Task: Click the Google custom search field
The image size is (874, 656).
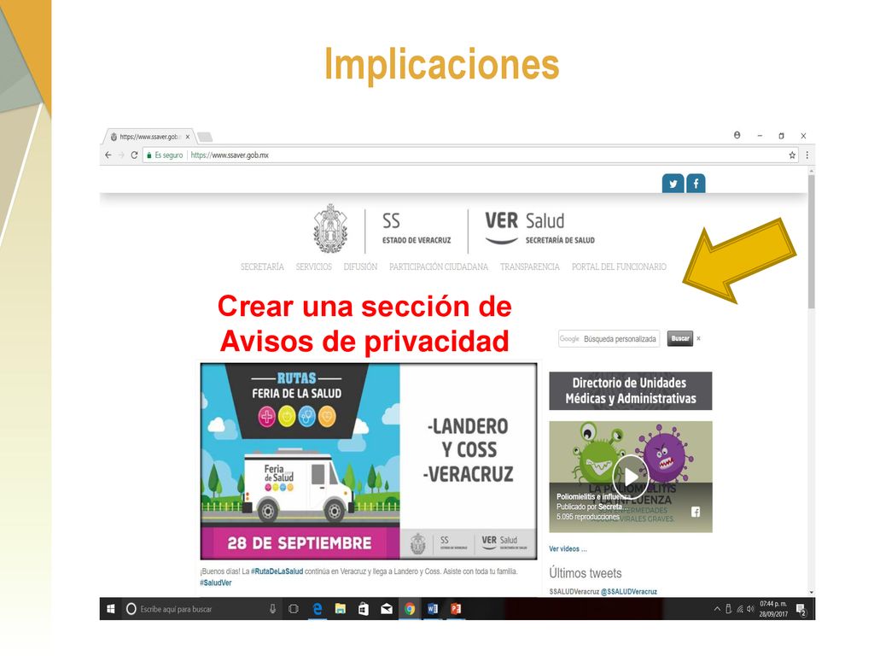Action: coord(609,338)
